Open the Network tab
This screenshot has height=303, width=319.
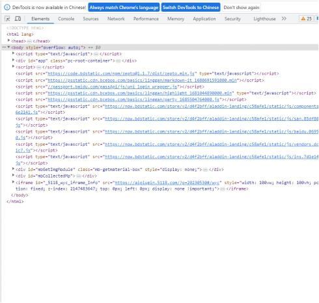[116, 19]
